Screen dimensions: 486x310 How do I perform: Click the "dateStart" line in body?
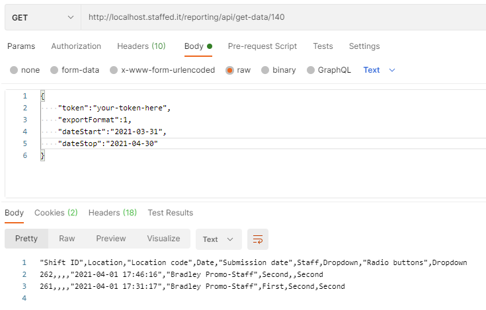pyautogui.click(x=112, y=132)
